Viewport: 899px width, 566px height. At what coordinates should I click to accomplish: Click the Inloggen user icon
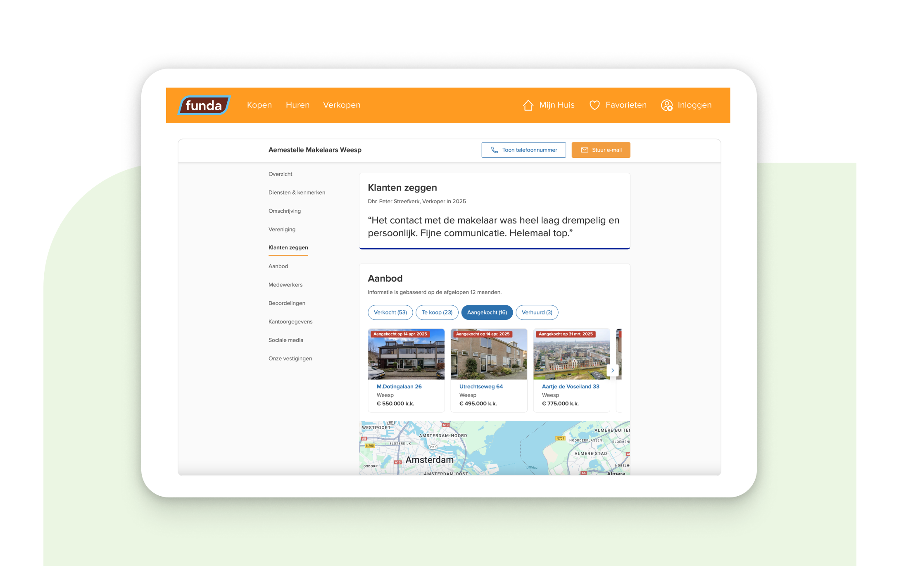[x=667, y=105]
